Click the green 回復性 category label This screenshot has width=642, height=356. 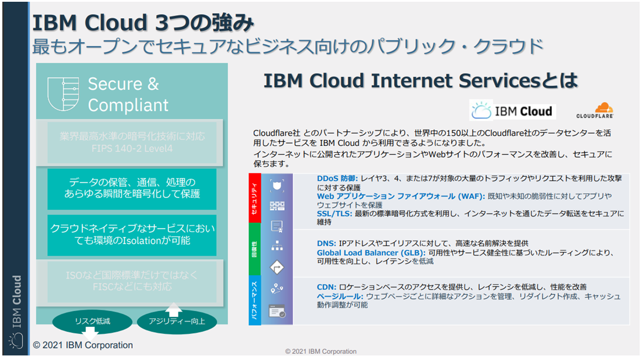click(255, 249)
